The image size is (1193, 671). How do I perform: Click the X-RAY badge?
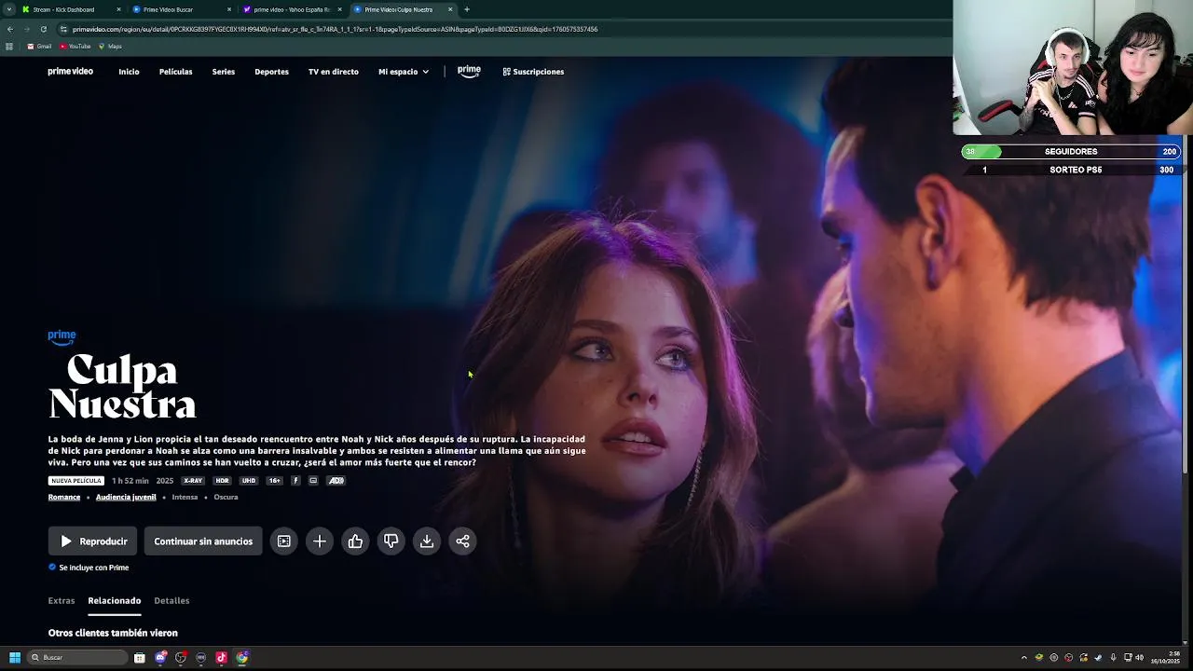coord(193,481)
